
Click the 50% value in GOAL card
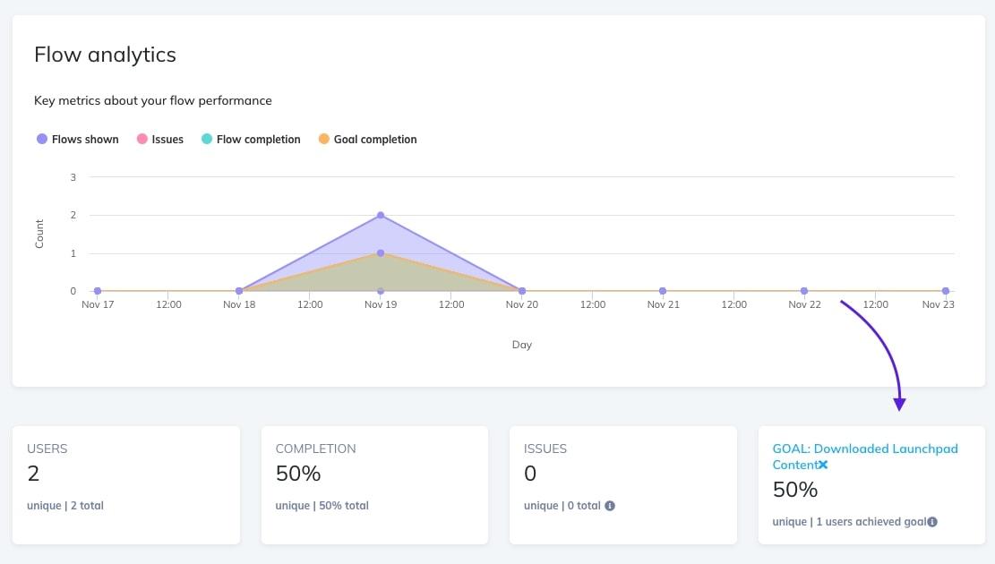pos(795,489)
